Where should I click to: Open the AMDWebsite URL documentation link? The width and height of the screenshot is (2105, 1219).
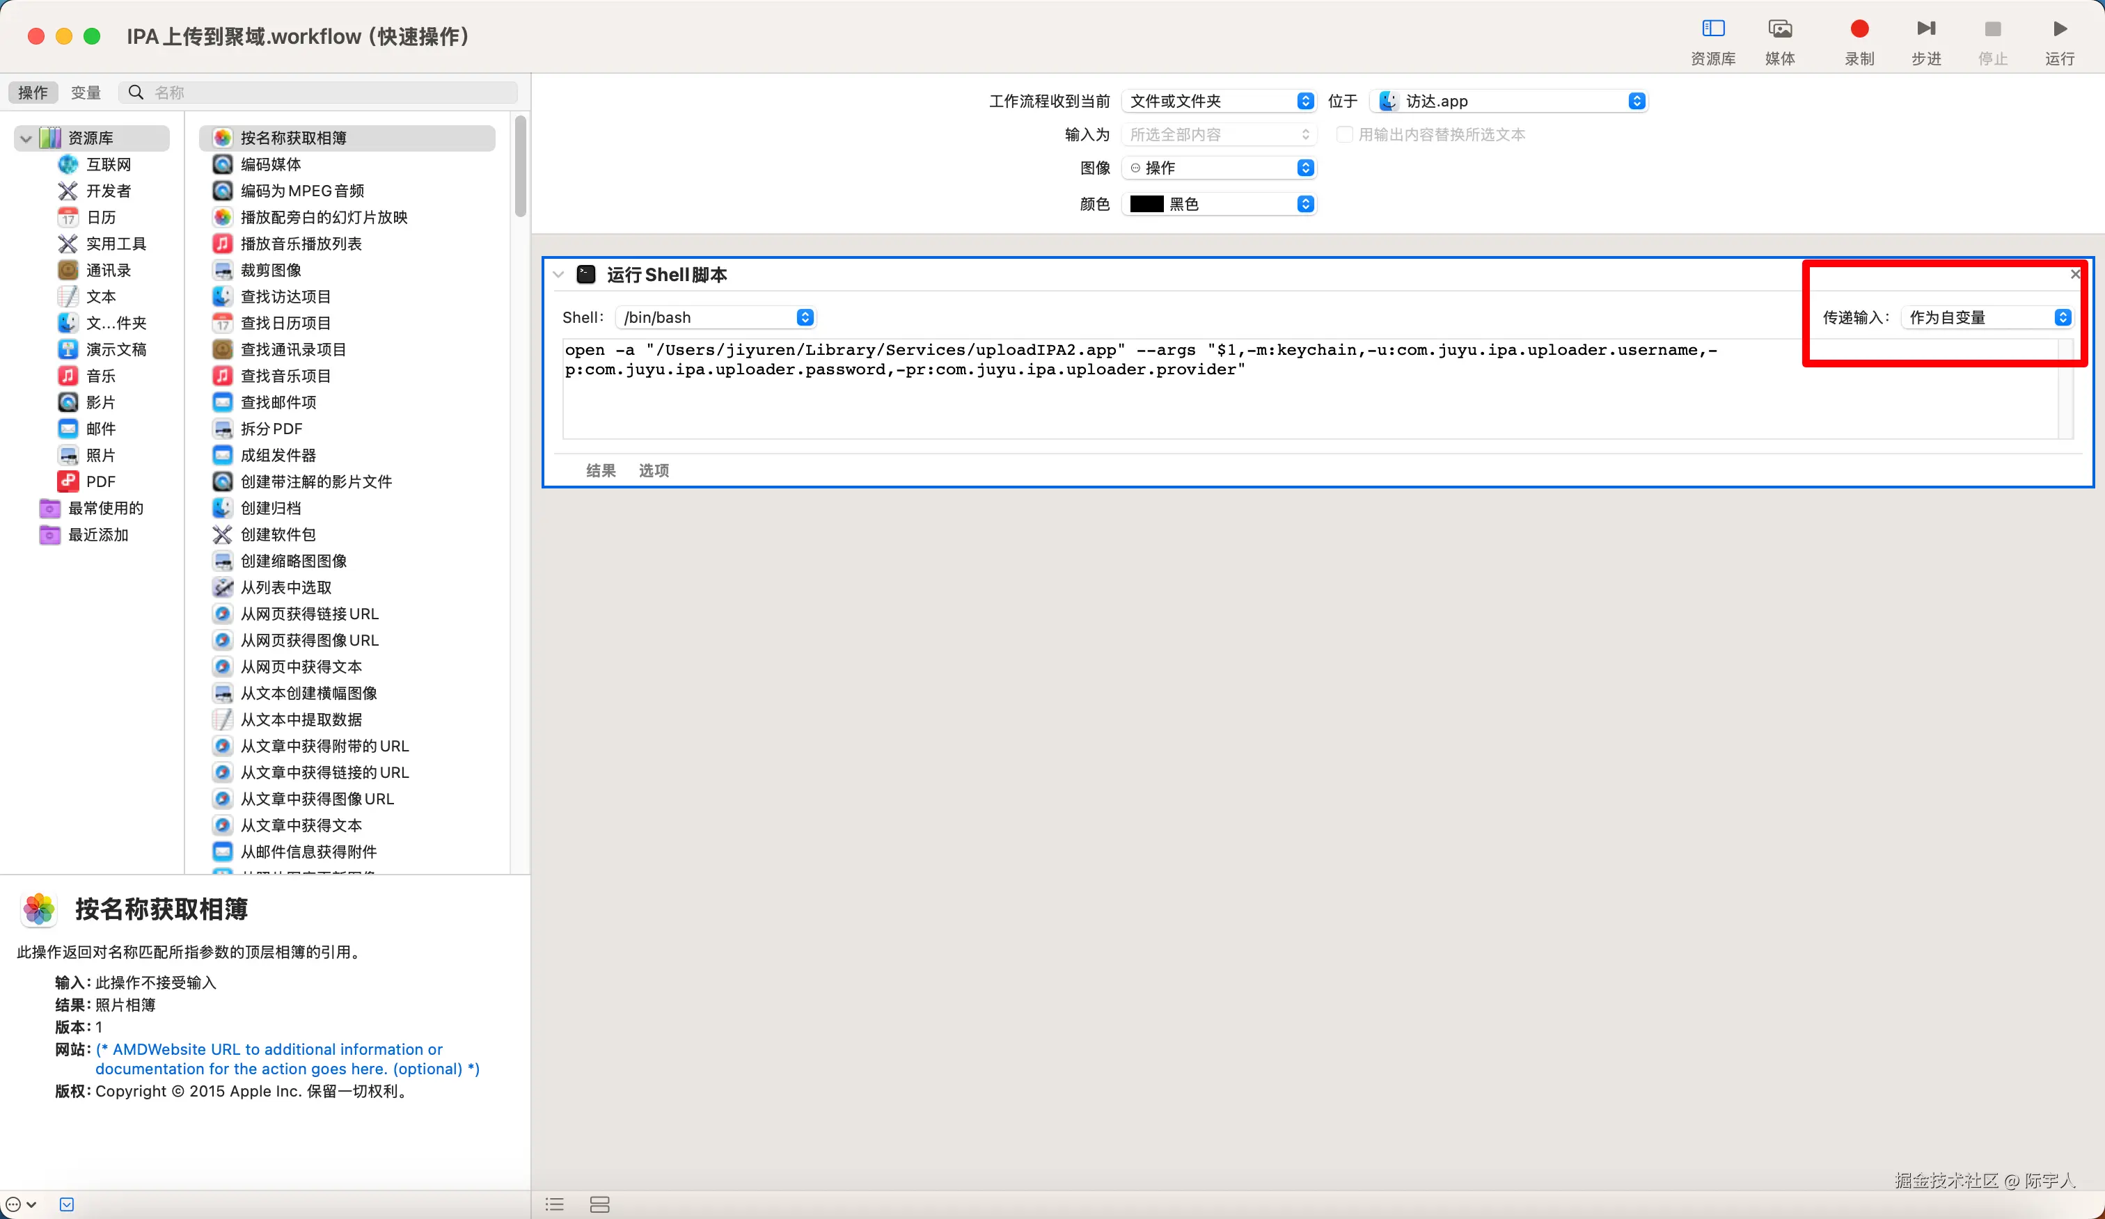[276, 1049]
